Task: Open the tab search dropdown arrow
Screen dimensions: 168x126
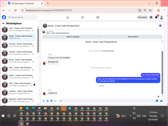Action: 3,3
